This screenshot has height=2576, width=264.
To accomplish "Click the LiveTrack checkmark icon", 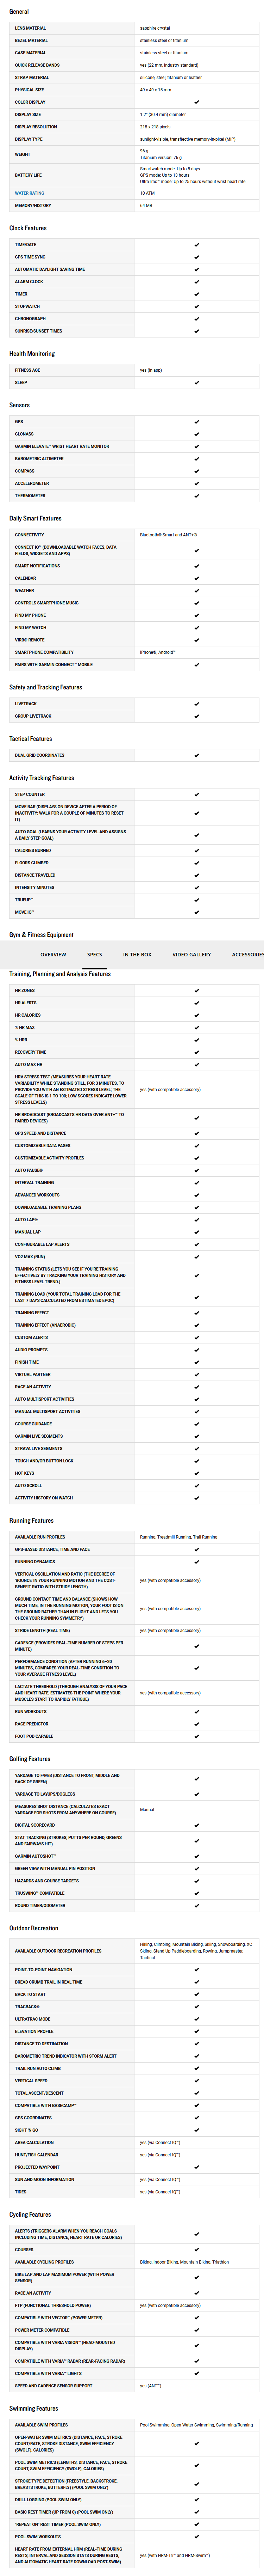I will [x=196, y=703].
